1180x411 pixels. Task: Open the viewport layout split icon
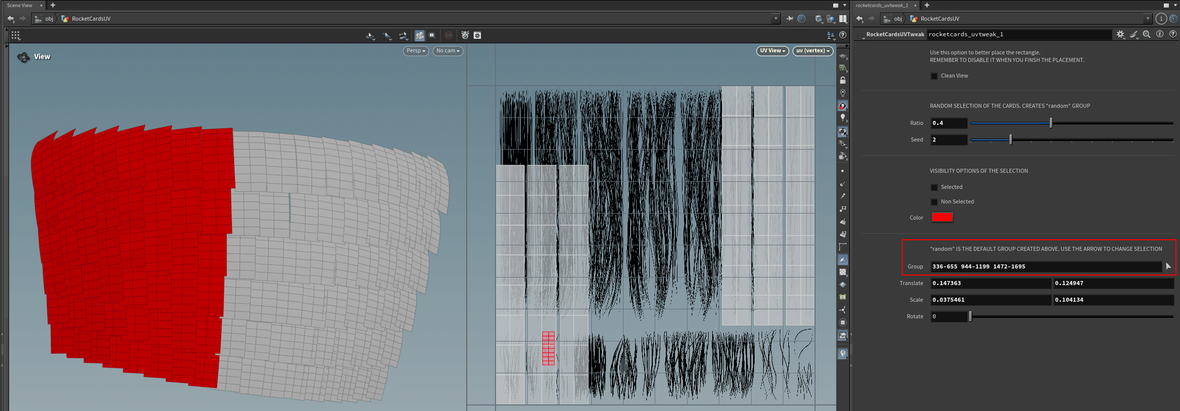[843, 19]
